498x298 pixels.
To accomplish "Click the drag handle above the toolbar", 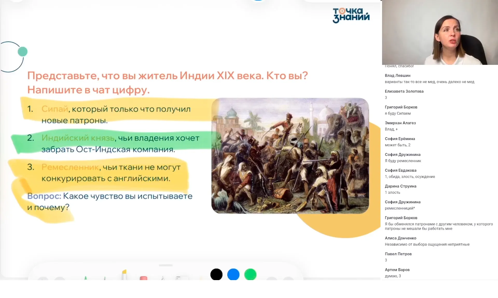I will point(166,265).
